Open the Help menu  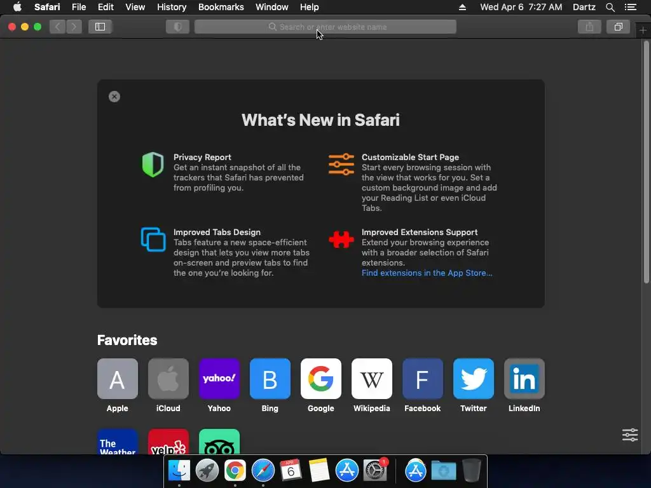[x=310, y=7]
